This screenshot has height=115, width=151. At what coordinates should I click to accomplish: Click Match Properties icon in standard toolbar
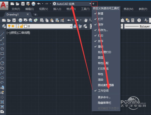[57, 20]
